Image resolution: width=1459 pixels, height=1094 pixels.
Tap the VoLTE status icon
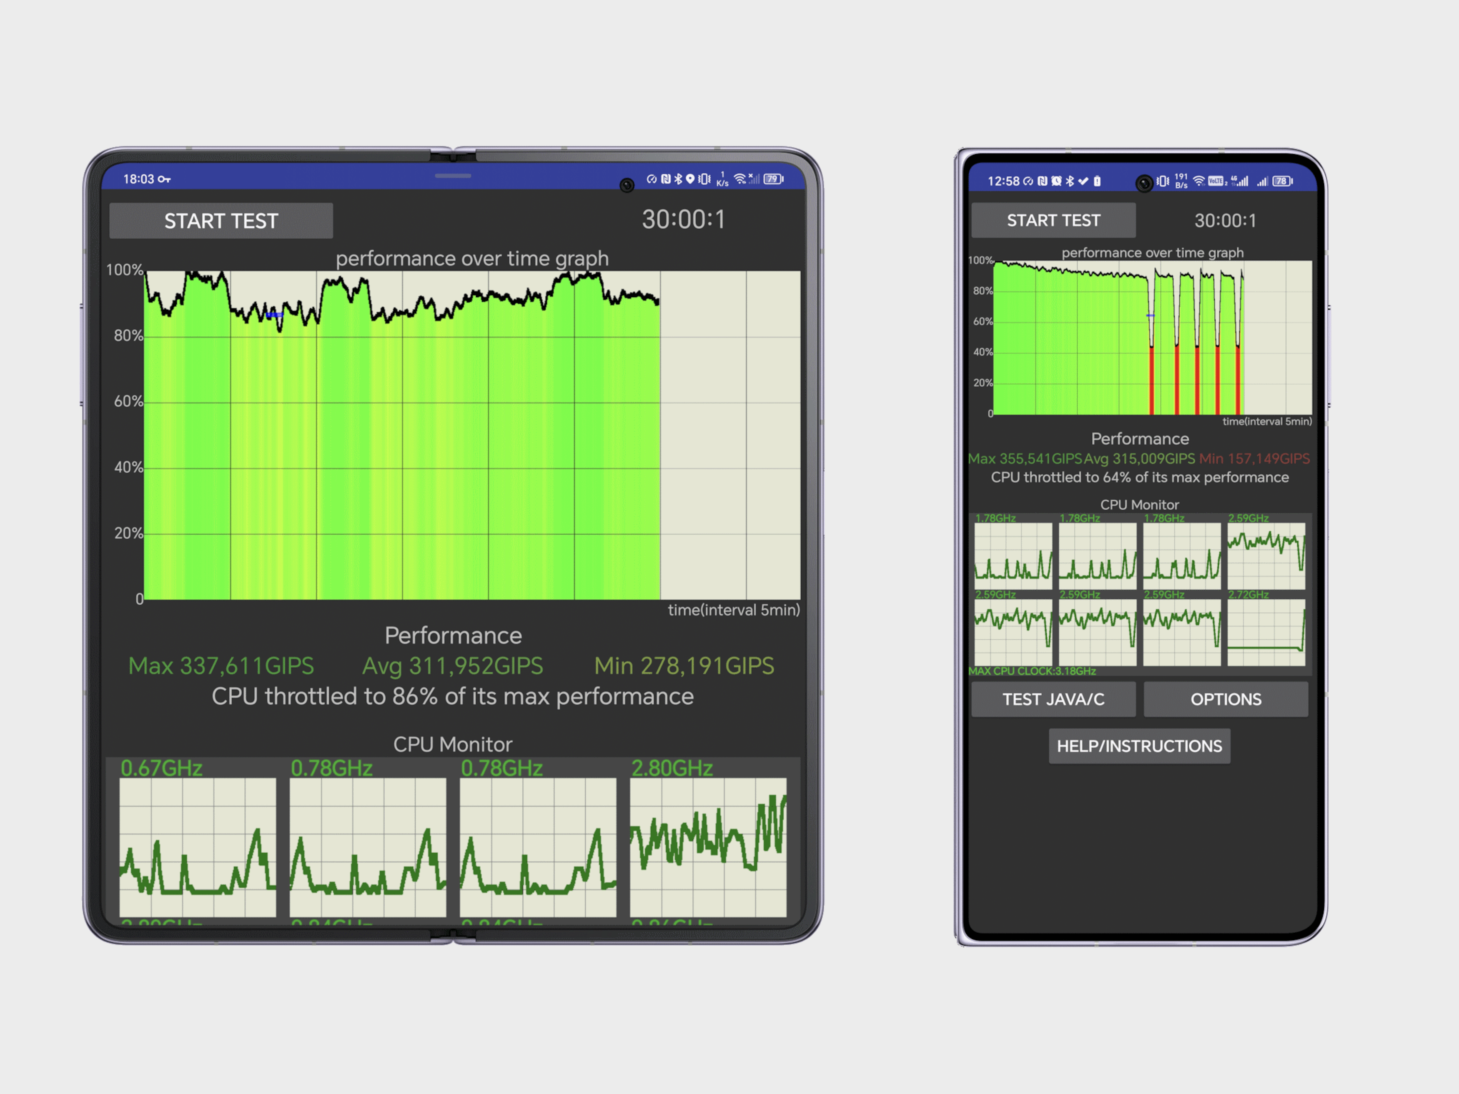pos(1216,181)
